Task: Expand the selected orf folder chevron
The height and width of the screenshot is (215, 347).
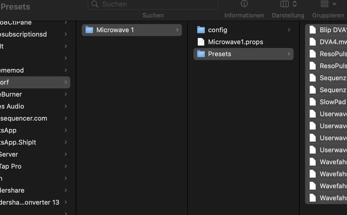Action: tap(66, 82)
